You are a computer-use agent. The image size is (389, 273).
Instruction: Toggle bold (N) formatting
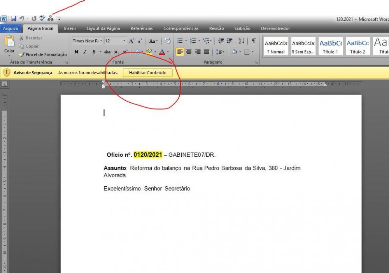[x=76, y=52]
